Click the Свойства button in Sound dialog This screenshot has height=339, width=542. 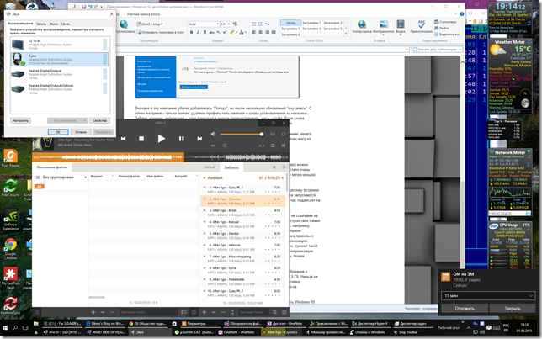[x=98, y=120]
